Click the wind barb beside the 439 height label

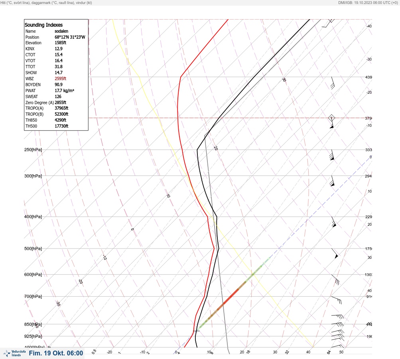coord(333,83)
